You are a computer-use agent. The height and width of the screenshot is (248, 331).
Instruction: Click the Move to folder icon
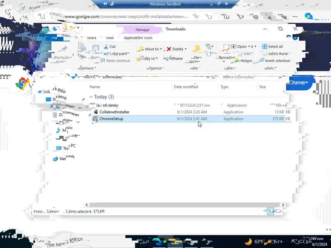tap(140, 49)
